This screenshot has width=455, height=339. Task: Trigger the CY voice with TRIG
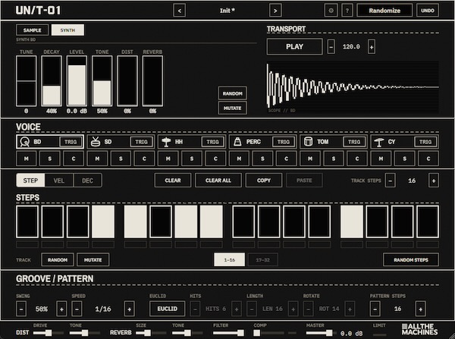pyautogui.click(x=425, y=142)
